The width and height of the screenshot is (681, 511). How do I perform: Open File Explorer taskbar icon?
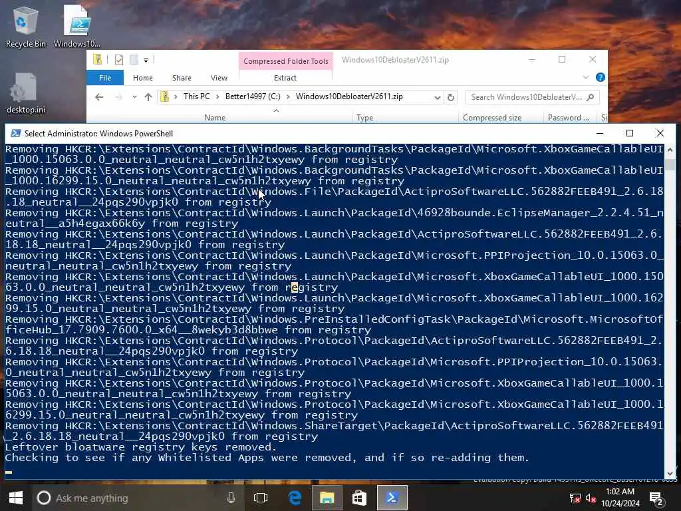327,498
